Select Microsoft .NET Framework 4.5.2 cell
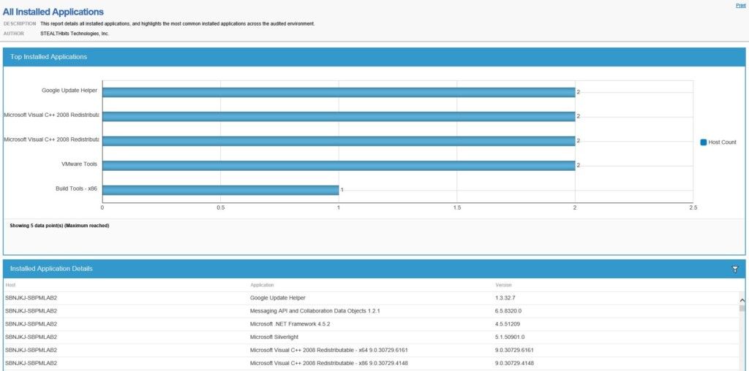Image resolution: width=749 pixels, height=371 pixels. tap(290, 324)
